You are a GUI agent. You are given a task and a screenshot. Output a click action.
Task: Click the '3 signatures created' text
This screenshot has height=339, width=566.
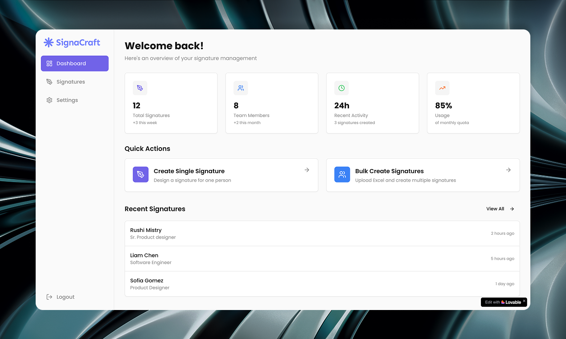355,123
